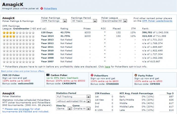177x114 pixels.
Task: Follow the OPR Poker Leaderboards link
Action: 157,21
